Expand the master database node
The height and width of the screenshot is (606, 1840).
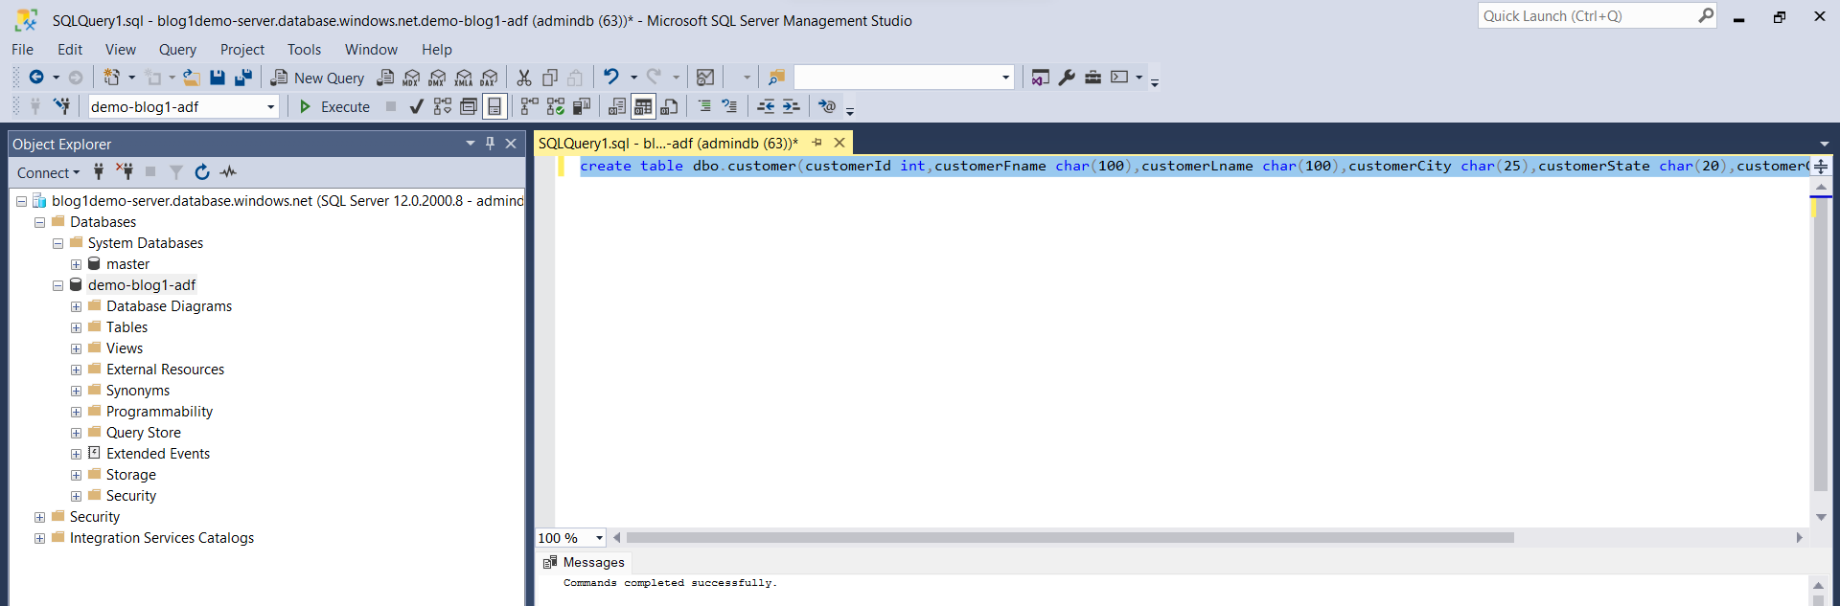76,264
